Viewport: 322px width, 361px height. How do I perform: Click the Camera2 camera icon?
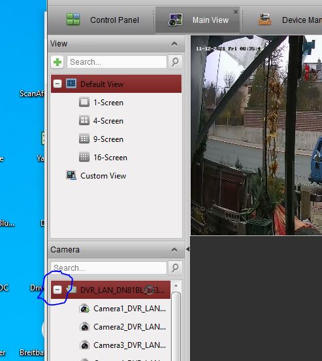click(x=84, y=327)
